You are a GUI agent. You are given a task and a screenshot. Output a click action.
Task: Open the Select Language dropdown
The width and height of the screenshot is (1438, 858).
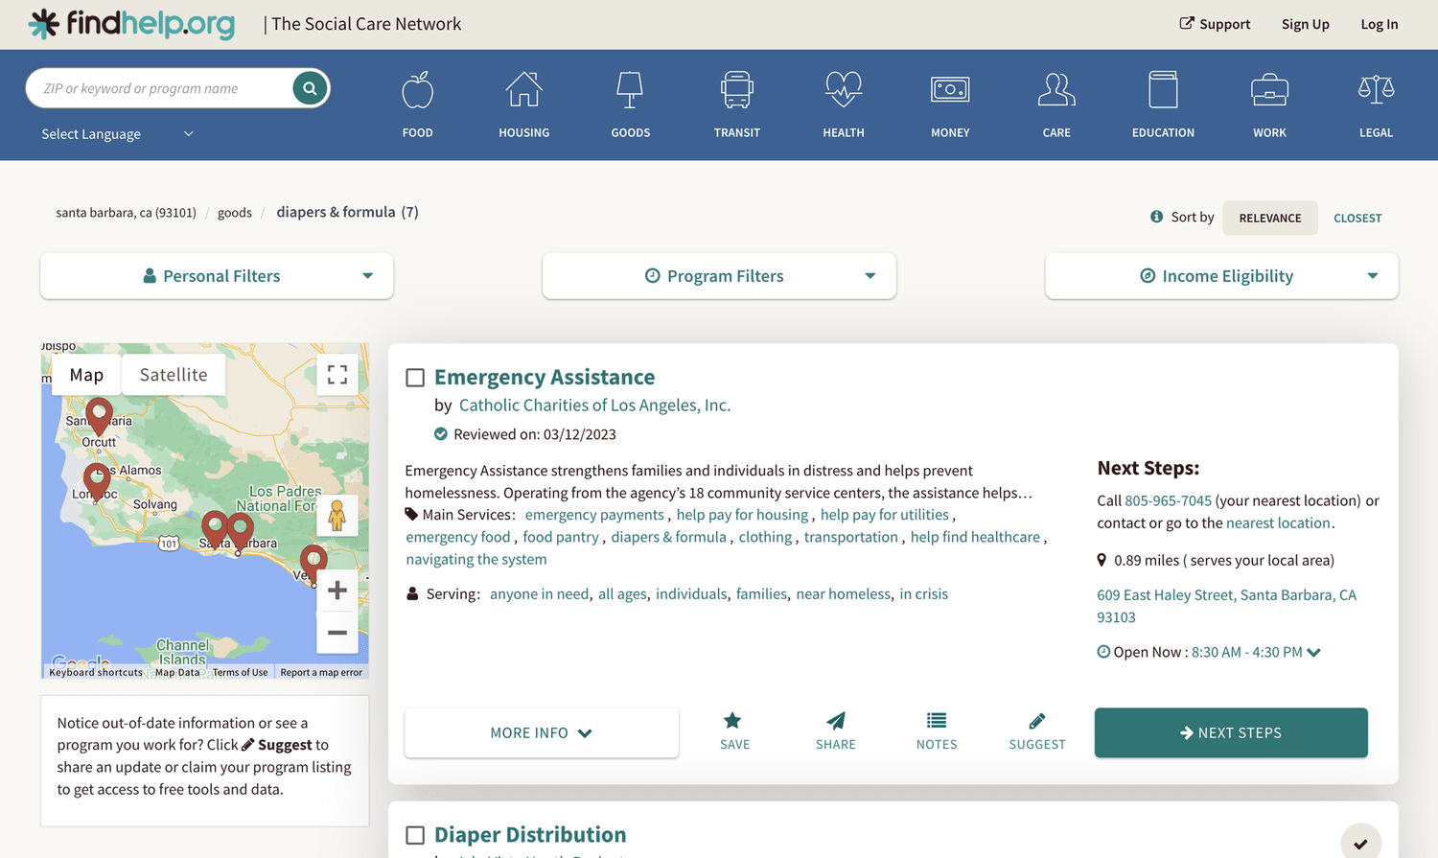point(115,134)
